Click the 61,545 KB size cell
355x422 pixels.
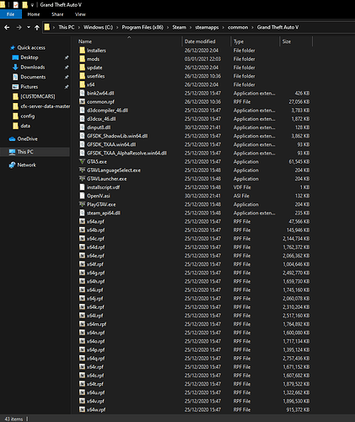click(299, 162)
